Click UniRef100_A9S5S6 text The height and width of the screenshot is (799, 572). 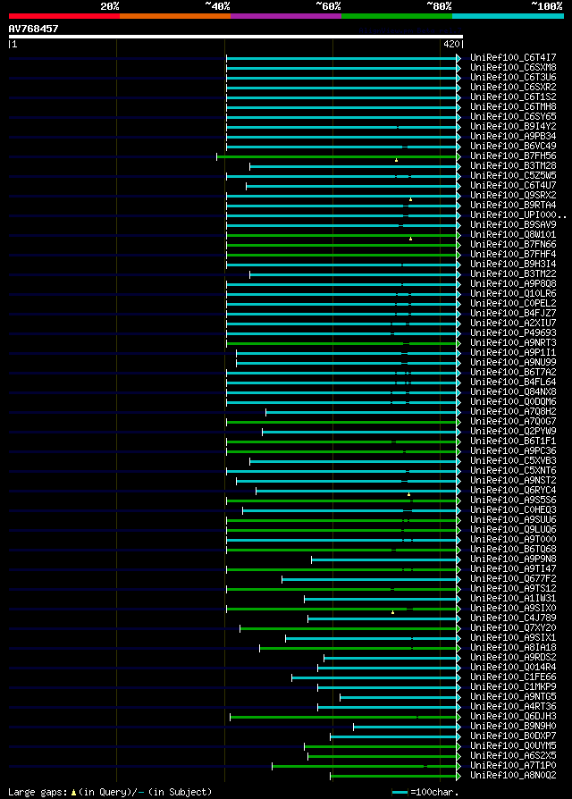tap(513, 500)
